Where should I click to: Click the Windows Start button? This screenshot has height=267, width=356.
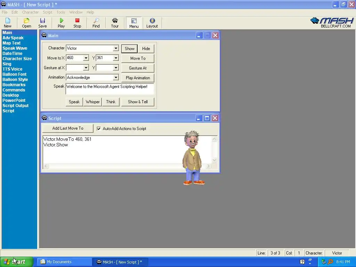pos(16,262)
